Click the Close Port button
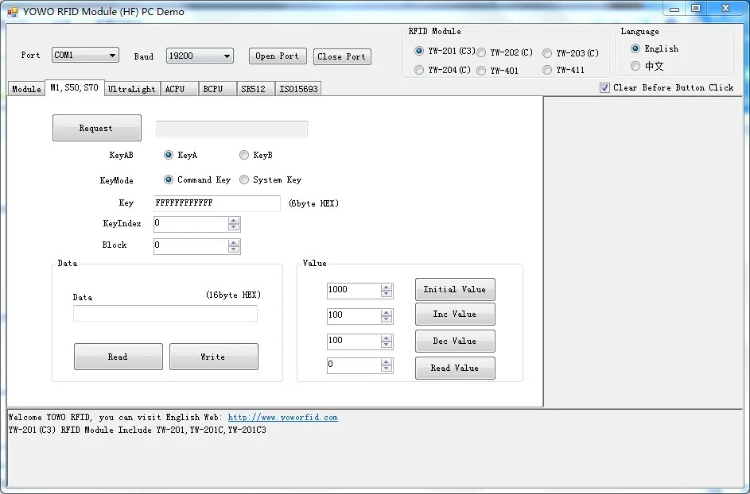Screen dimensions: 750x494 [342, 56]
